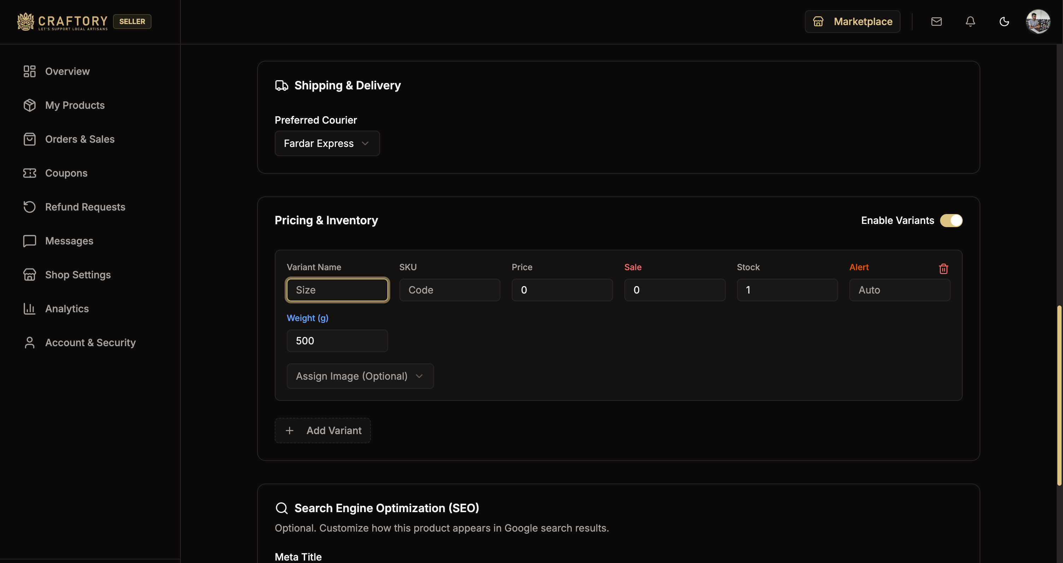Image resolution: width=1063 pixels, height=563 pixels.
Task: Click the Messages chat bubble icon
Action: point(29,241)
